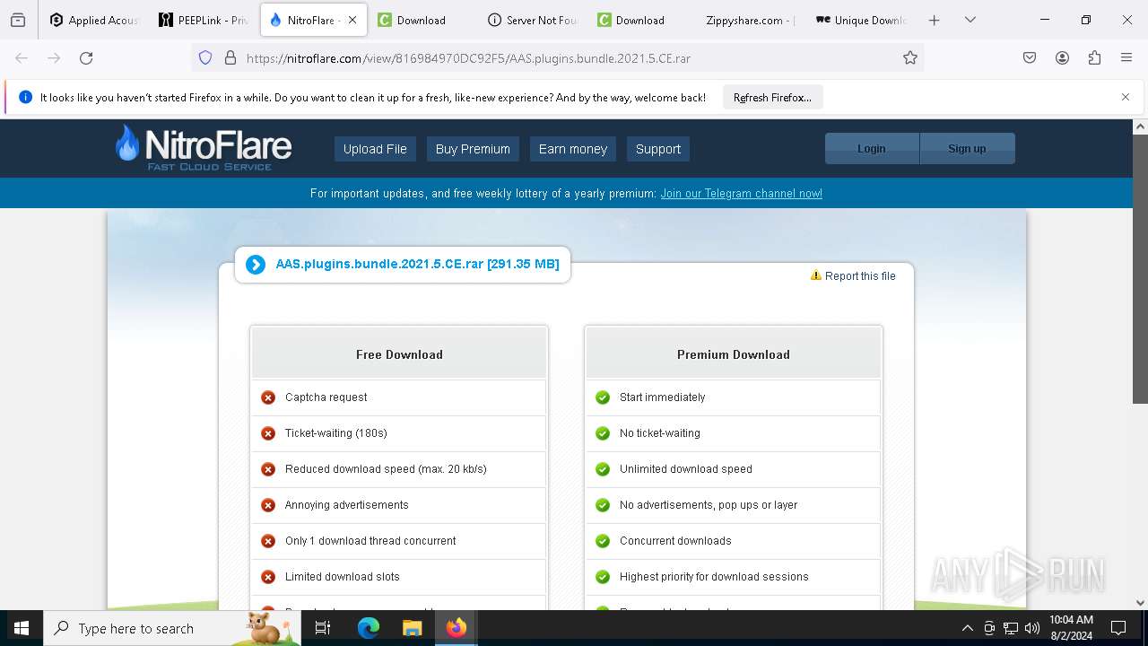Launch Microsoft Edge from the taskbar
Viewport: 1148px width, 646px height.
tap(369, 628)
